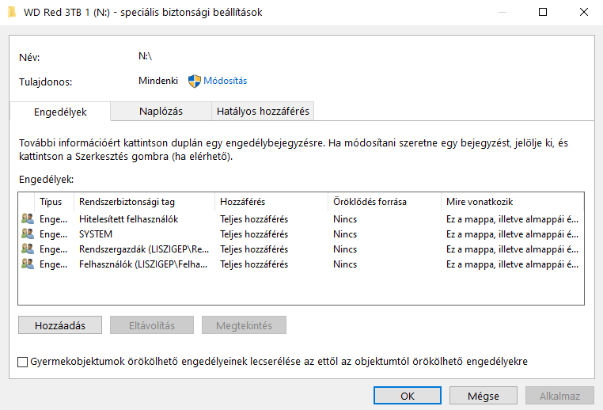Select user icon of Felhasználók row
This screenshot has height=410, width=603.
pos(28,264)
